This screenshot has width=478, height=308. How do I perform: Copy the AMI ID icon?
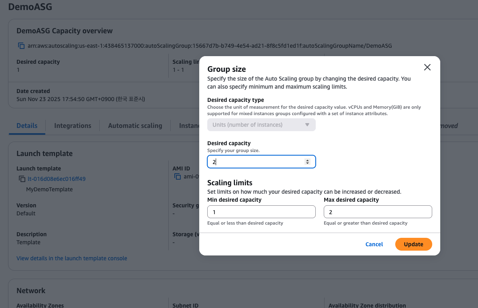coord(178,176)
